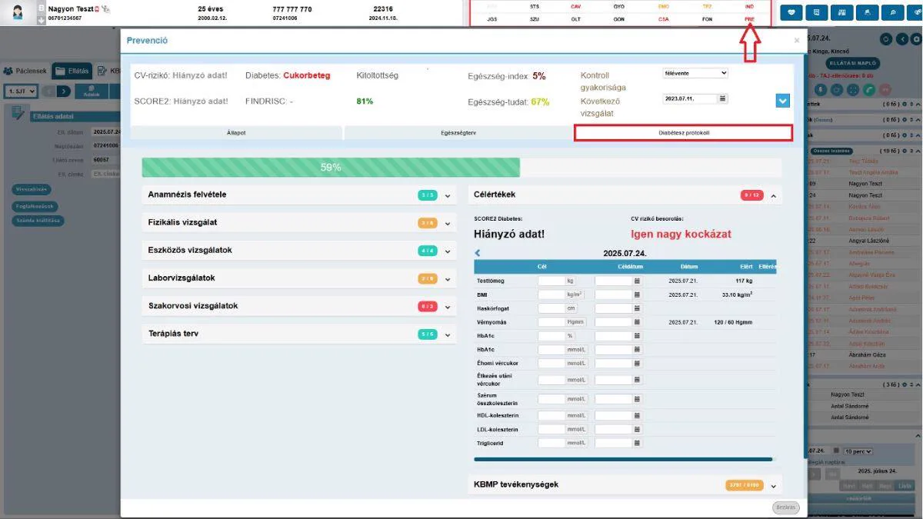The image size is (923, 519).
Task: Click the Bezárás button
Action: click(x=785, y=507)
